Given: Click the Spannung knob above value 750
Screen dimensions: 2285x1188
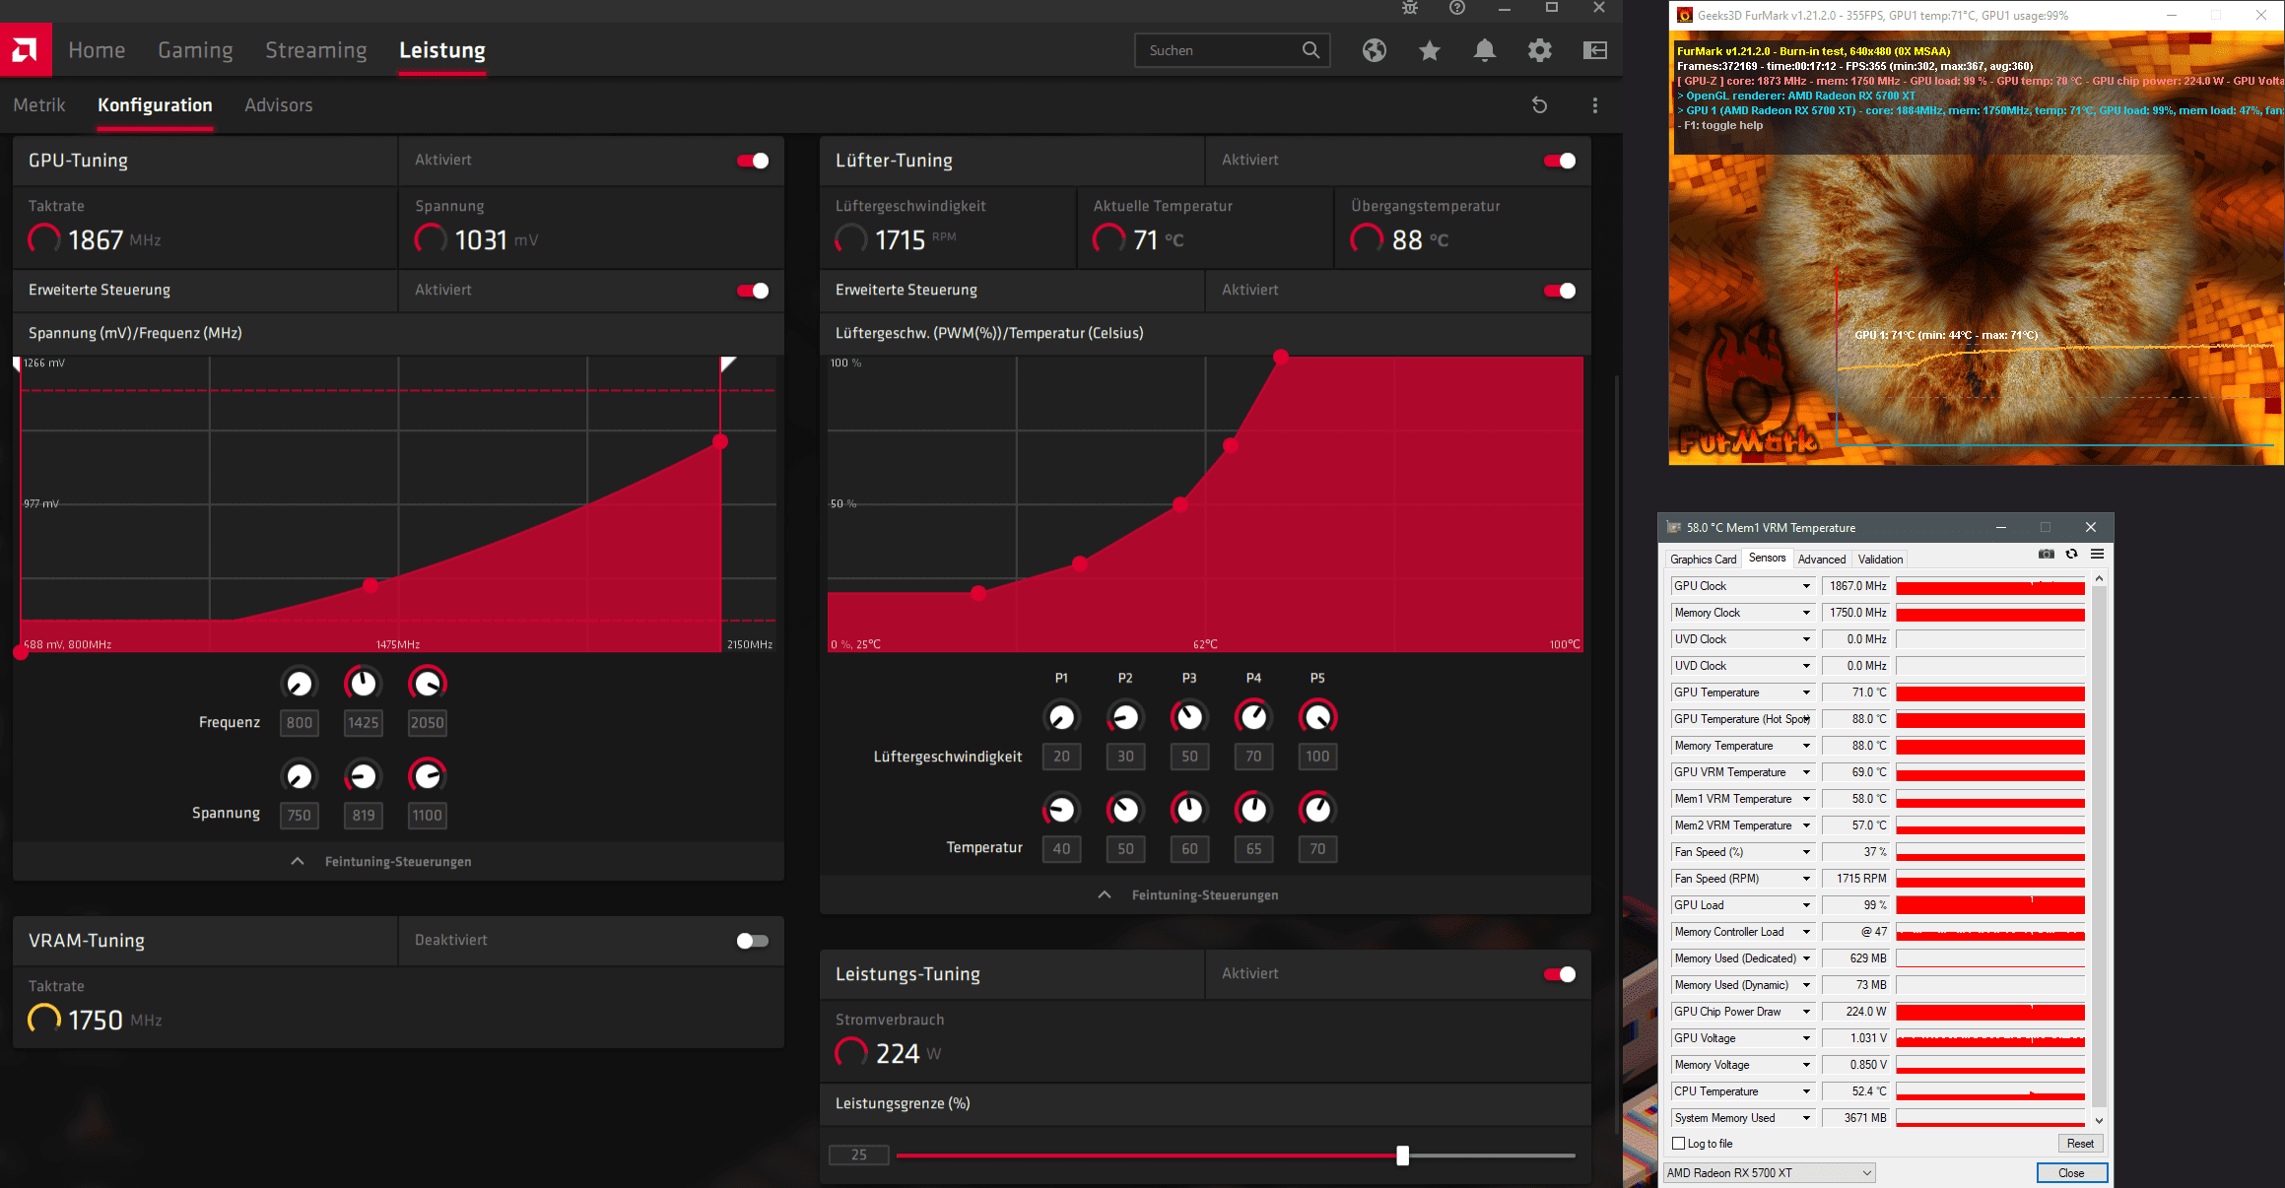Looking at the screenshot, I should 299,776.
